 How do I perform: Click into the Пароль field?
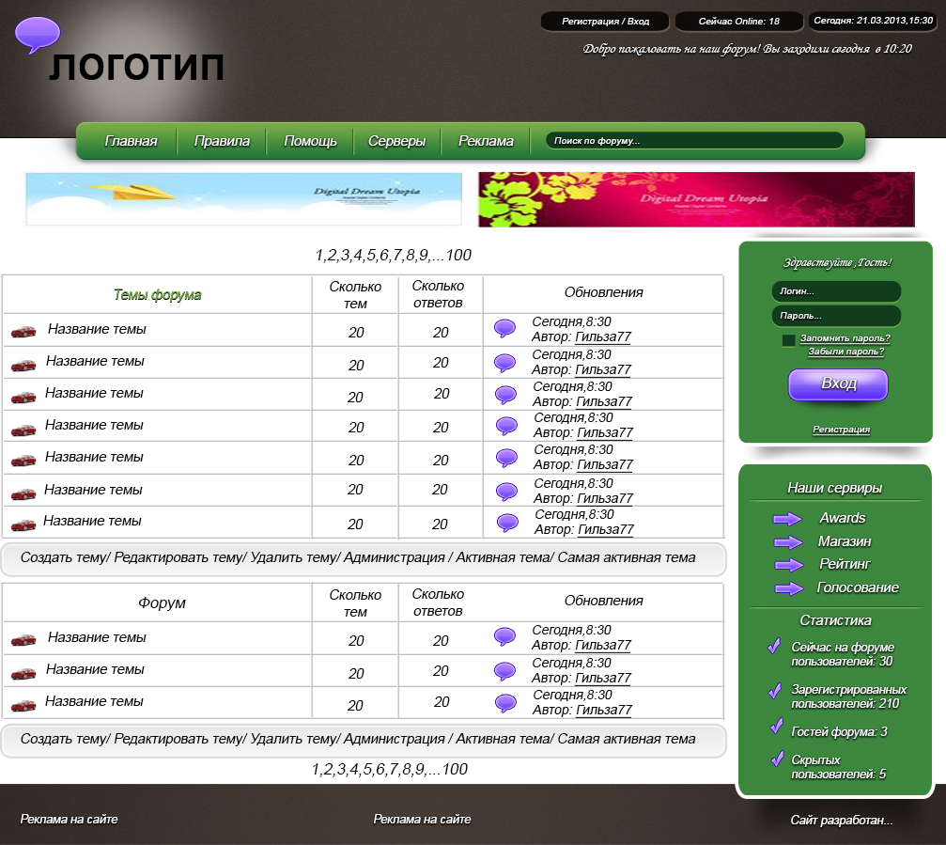[x=836, y=316]
